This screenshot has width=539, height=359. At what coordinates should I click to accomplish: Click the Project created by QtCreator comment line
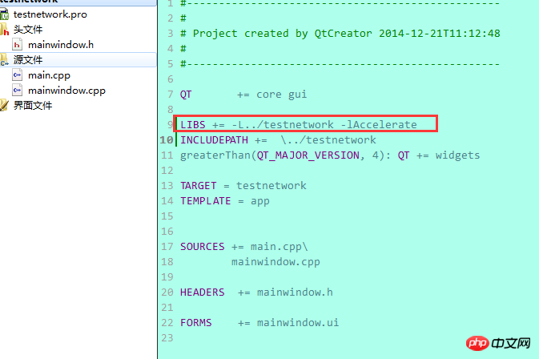(340, 34)
